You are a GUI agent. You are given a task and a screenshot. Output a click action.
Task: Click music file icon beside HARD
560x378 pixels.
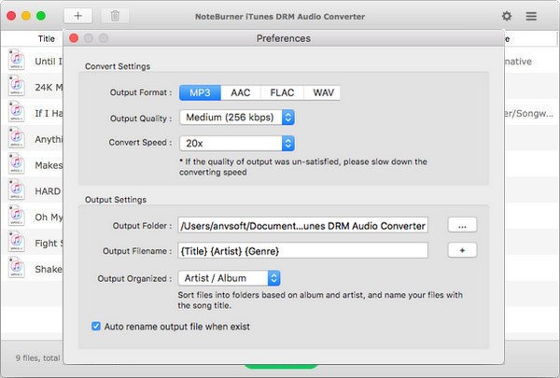(x=17, y=189)
